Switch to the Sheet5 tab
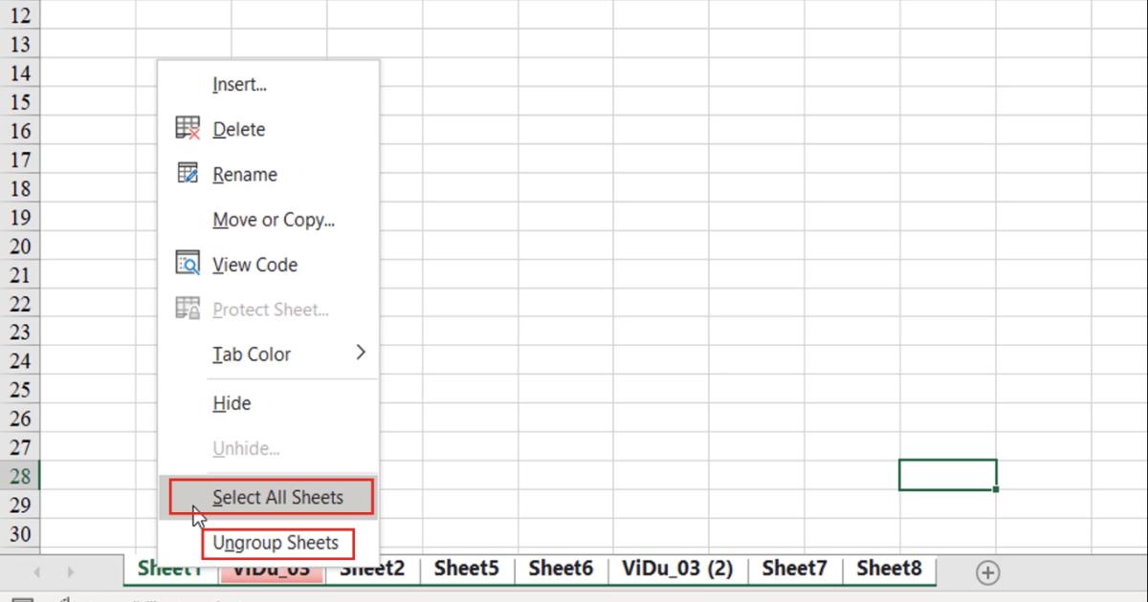Screen dimensions: 1148x602 (x=466, y=568)
